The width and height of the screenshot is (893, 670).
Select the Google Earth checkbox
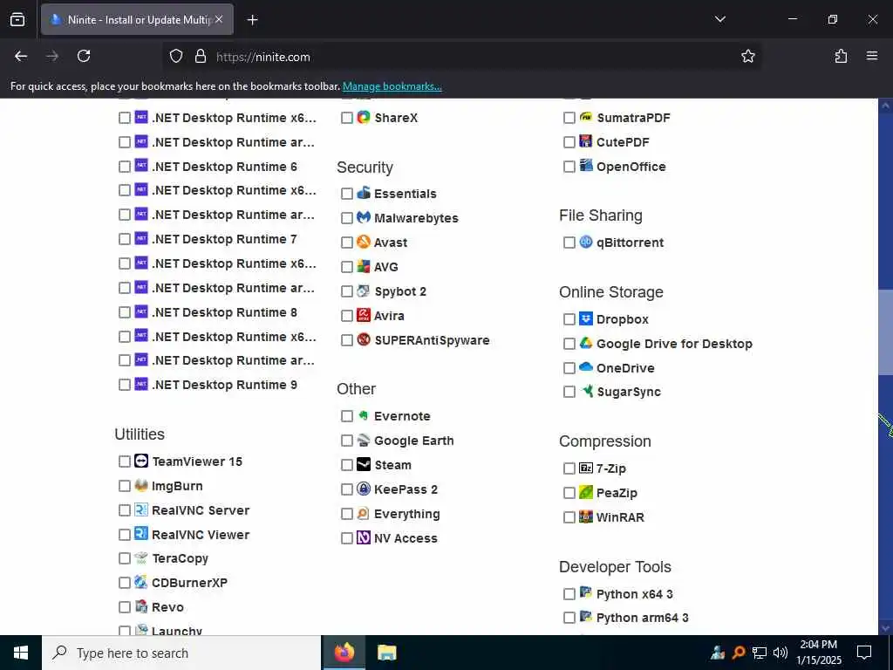[x=347, y=441]
